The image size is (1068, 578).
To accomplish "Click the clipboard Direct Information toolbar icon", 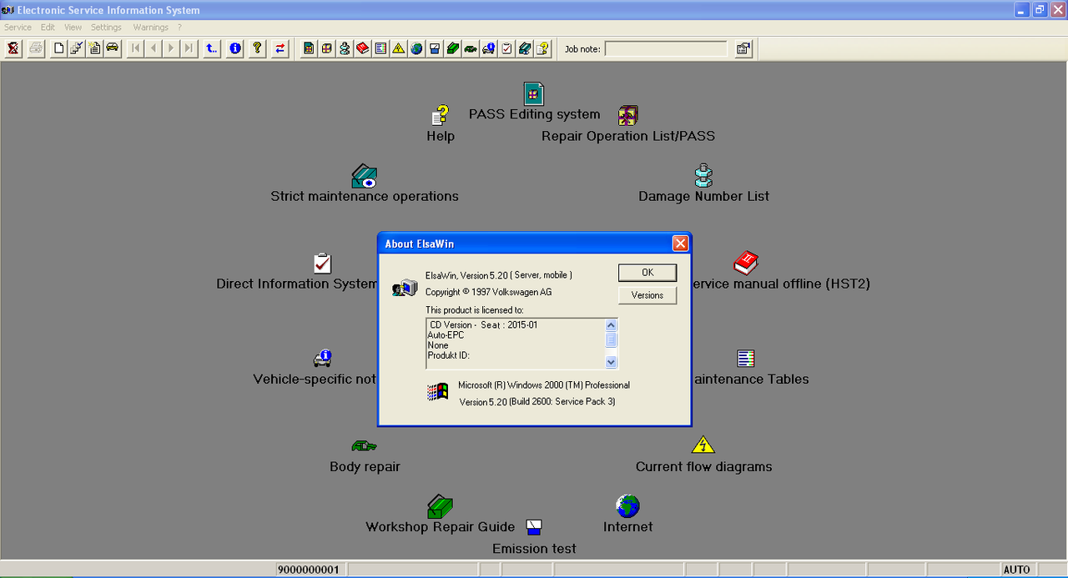I will (506, 48).
